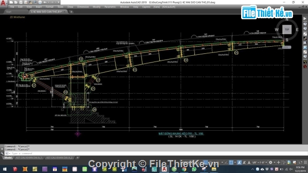Click the Workspace Switching gear icon in status bar

pos(270,162)
